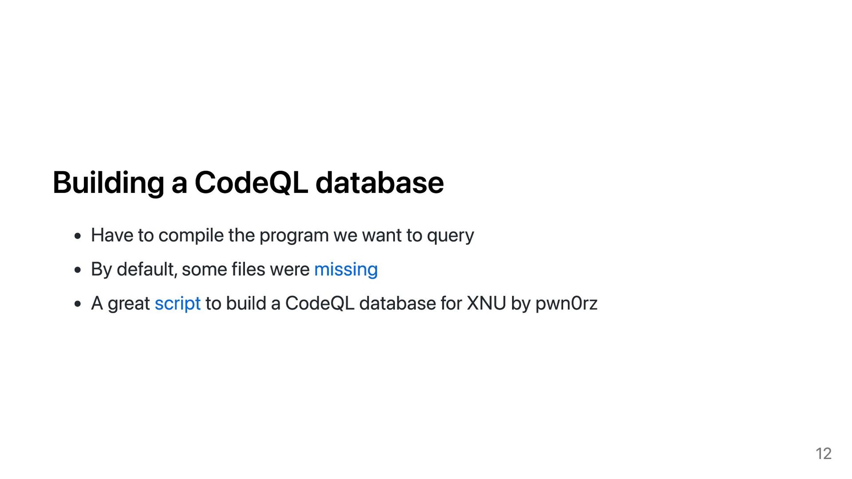Click slide page number 12
Viewport: 852px width, 479px height.
(x=823, y=454)
